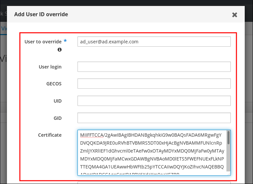Close the Add User ID override dialog
253x184 pixels.
pyautogui.click(x=234, y=15)
